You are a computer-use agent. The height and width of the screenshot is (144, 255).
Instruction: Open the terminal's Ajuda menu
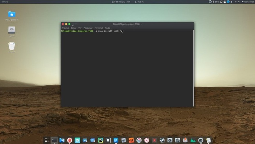click(x=107, y=28)
